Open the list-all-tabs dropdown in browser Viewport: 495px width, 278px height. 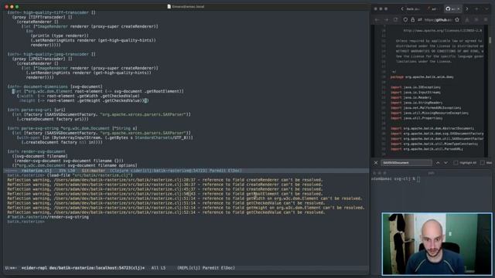tap(486, 8)
